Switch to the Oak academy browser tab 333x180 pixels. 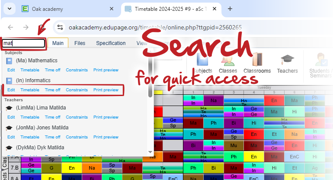68,9
